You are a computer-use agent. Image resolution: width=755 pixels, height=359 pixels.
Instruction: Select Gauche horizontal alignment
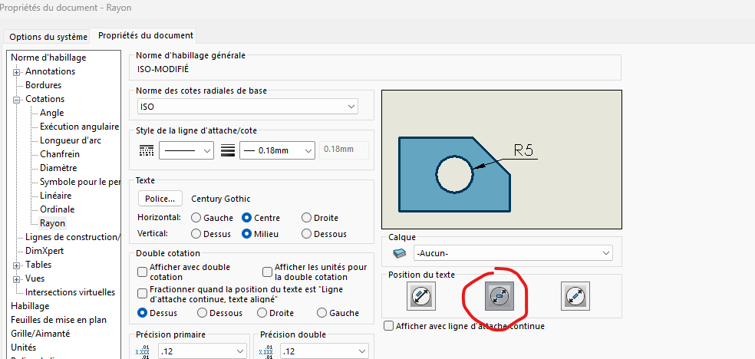click(x=196, y=218)
